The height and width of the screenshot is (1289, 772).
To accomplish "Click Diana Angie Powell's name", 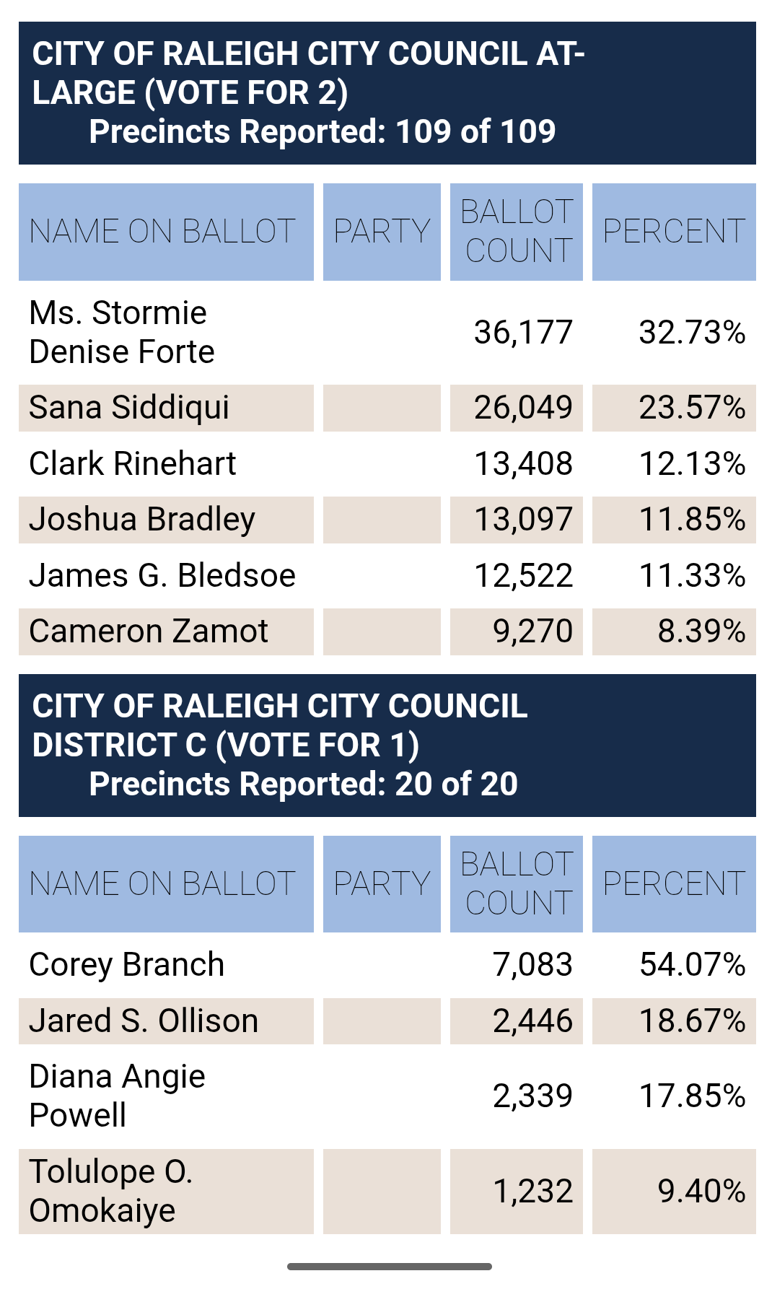I will 117,1095.
